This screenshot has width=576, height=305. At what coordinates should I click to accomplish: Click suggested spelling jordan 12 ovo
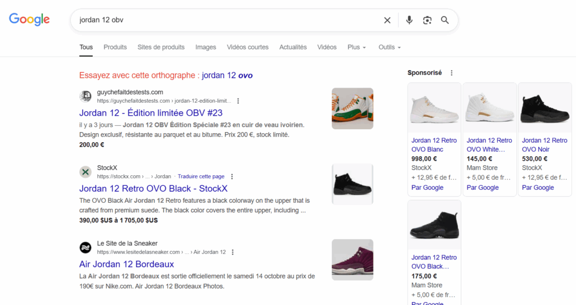[x=227, y=75]
